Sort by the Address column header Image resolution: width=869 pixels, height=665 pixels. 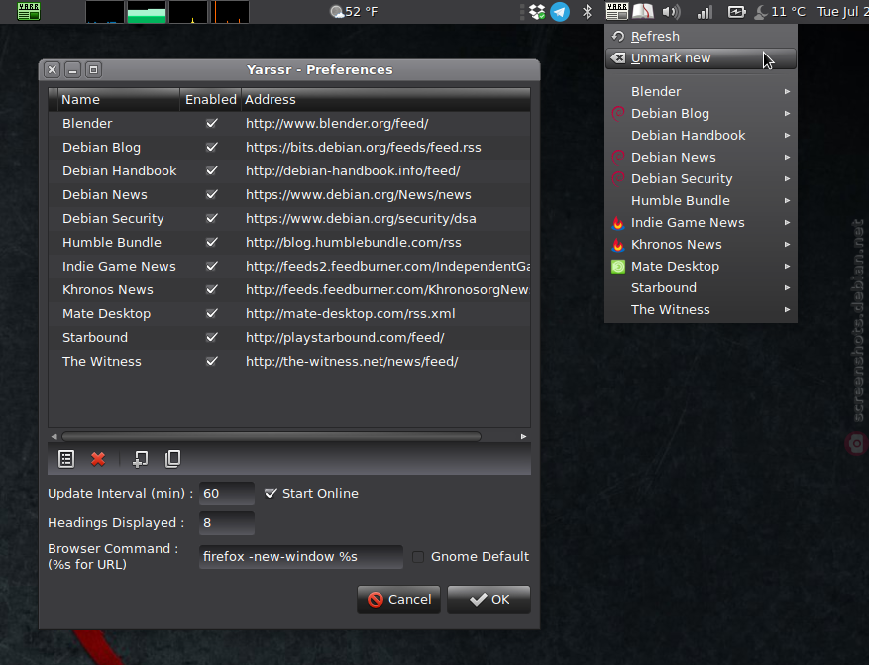tap(385, 100)
